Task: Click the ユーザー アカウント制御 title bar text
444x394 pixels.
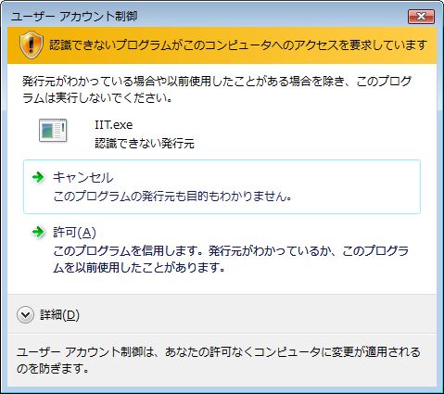Action: (74, 17)
